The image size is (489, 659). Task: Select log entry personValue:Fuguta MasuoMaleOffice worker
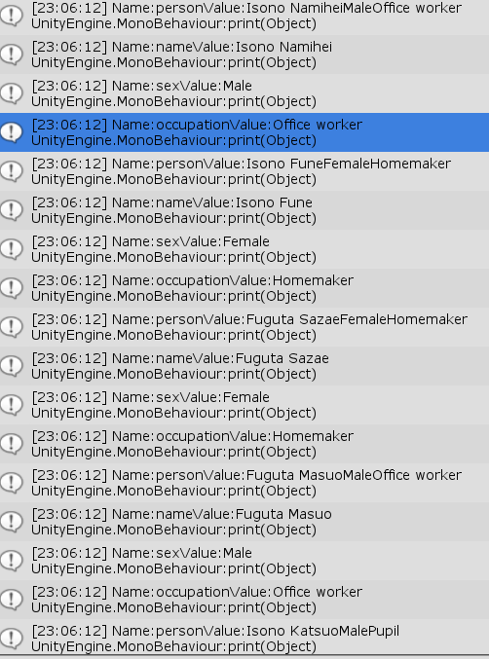click(244, 483)
